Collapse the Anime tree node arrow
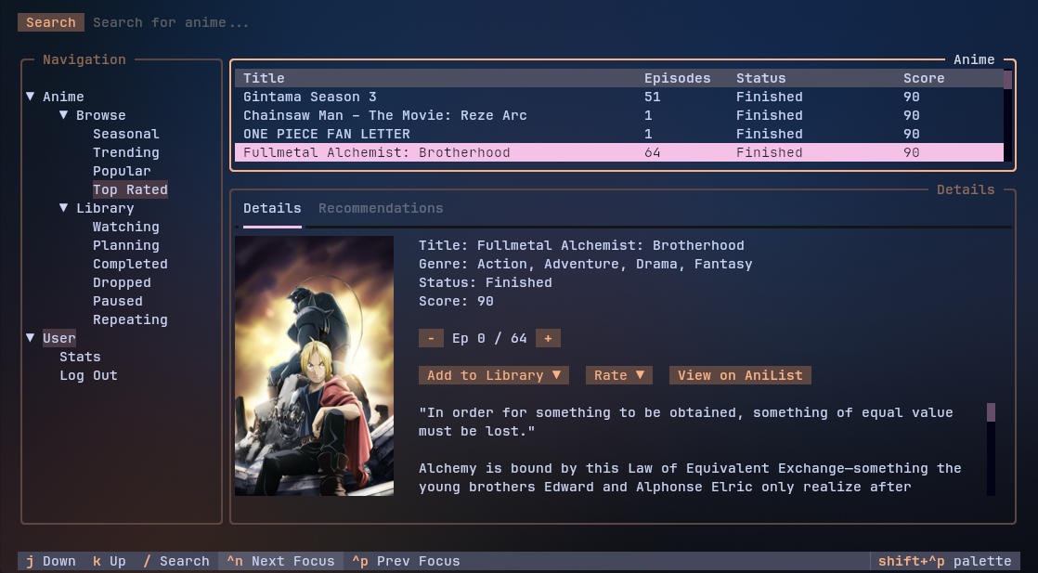This screenshot has width=1038, height=573. pyautogui.click(x=31, y=97)
